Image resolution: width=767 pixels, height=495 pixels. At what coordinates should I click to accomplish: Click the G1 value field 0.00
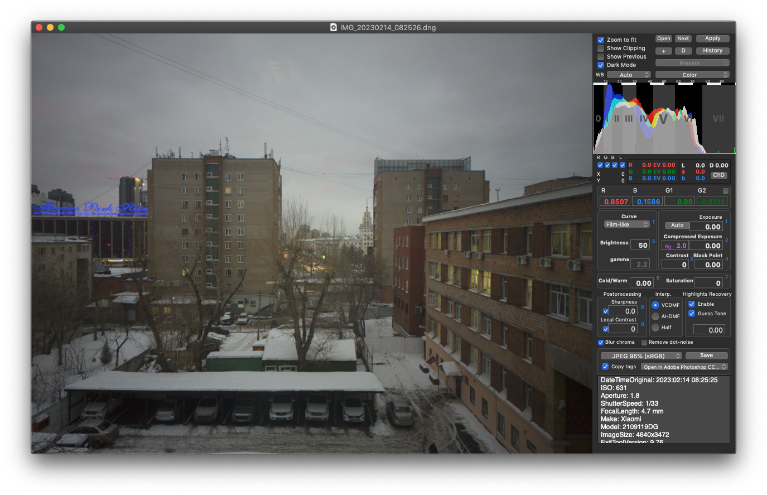pos(679,201)
